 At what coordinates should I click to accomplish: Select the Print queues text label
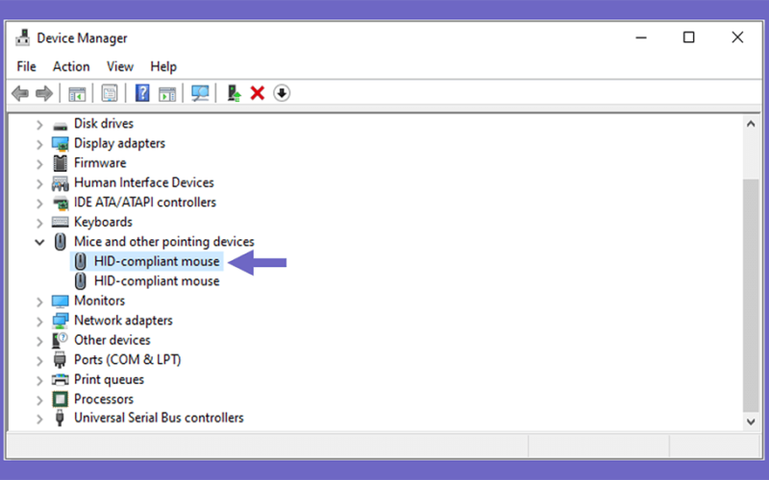tap(109, 379)
